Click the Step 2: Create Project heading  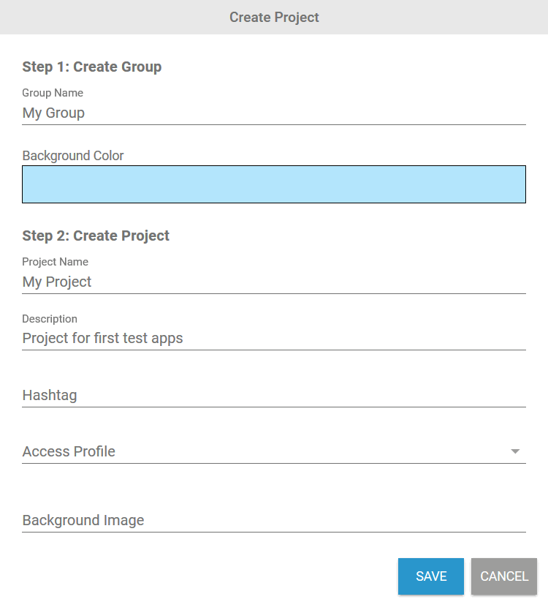tap(96, 236)
